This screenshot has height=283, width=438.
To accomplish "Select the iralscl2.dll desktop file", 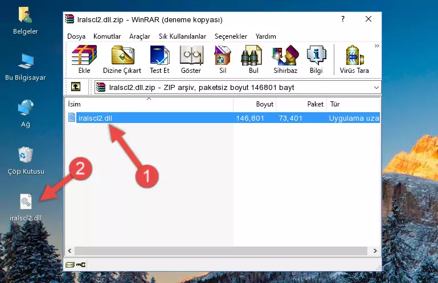I will (x=26, y=208).
